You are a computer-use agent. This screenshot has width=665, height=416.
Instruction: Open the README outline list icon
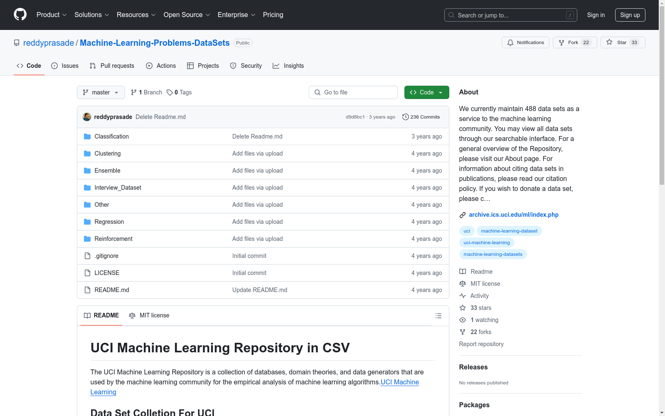[x=438, y=316]
